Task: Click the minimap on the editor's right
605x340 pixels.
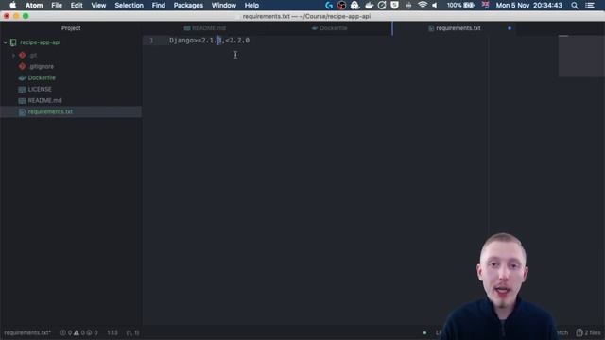Action: [x=581, y=57]
